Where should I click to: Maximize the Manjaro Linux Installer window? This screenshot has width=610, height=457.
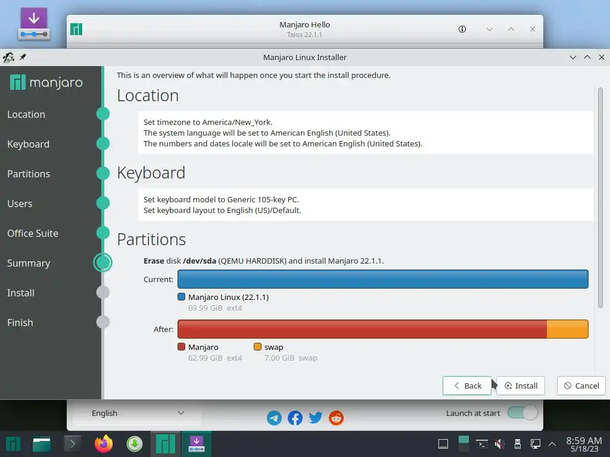pyautogui.click(x=587, y=57)
